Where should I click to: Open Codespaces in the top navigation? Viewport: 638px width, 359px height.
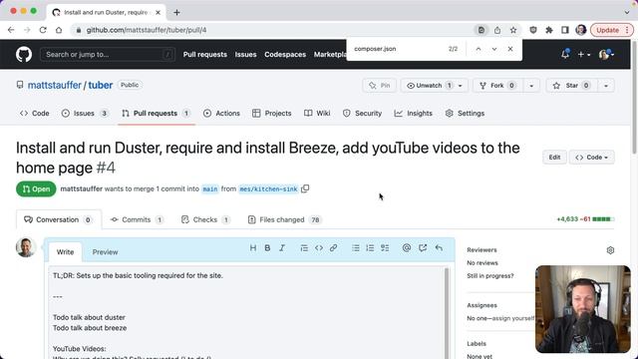(285, 54)
